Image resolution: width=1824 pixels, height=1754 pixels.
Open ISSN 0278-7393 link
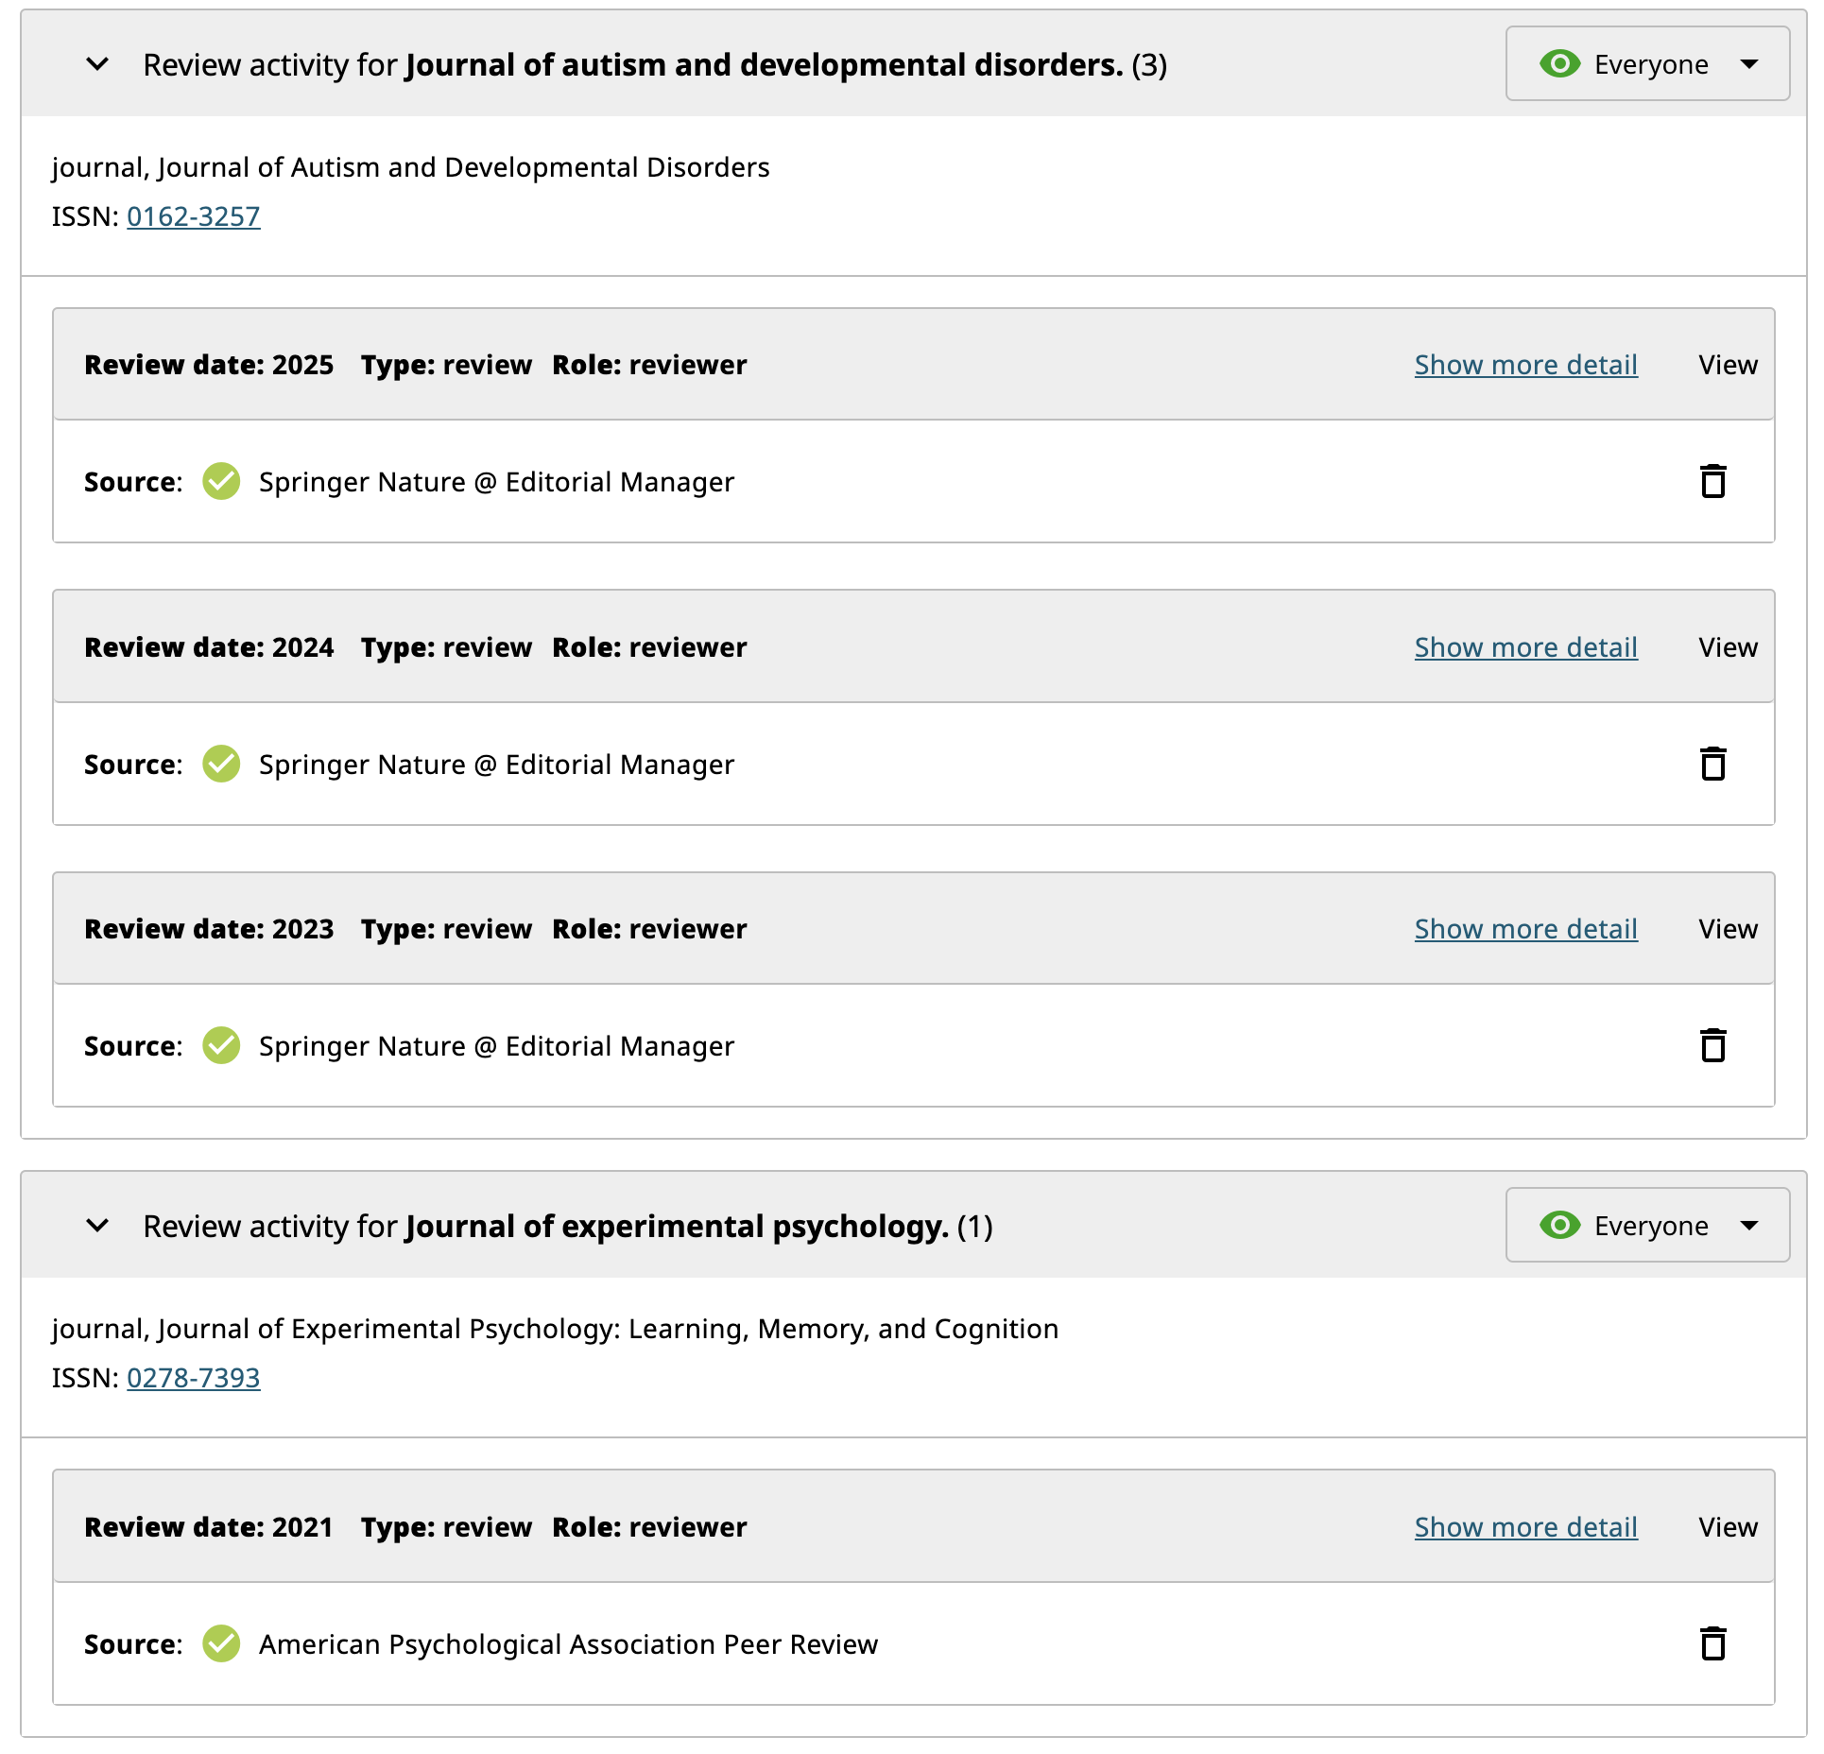coord(194,1378)
